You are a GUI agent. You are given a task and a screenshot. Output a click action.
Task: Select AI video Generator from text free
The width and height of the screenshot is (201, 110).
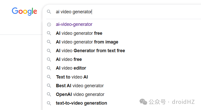[90, 51]
